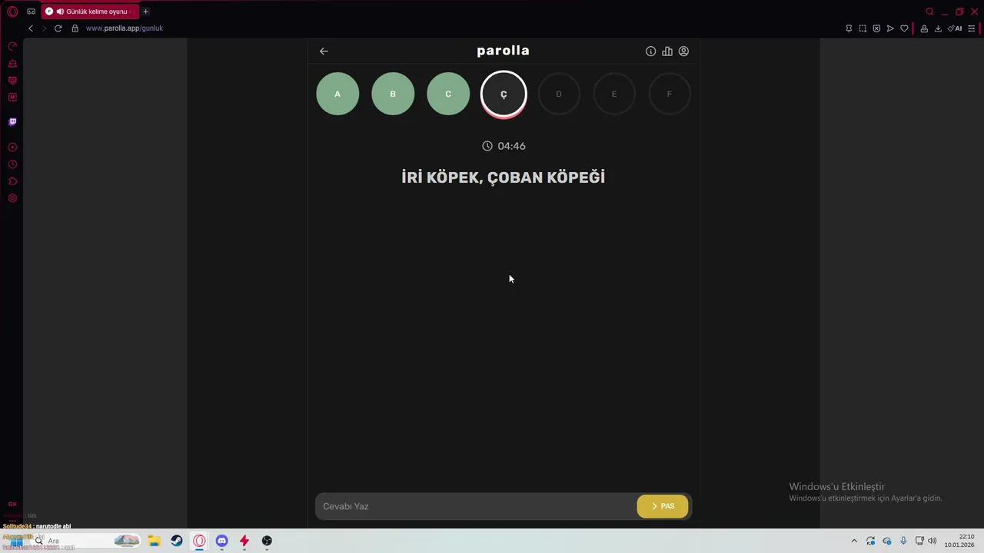Image resolution: width=984 pixels, height=553 pixels.
Task: Open the AI assistant button
Action: pyautogui.click(x=955, y=28)
